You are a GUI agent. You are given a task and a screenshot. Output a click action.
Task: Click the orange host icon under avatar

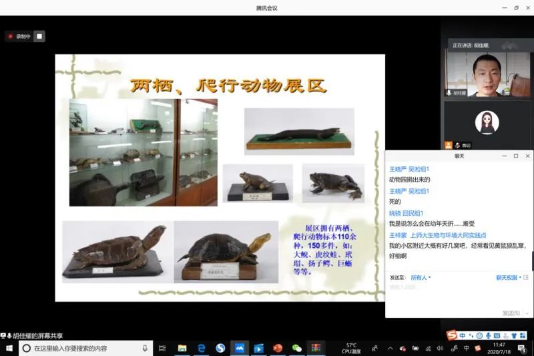click(x=449, y=145)
